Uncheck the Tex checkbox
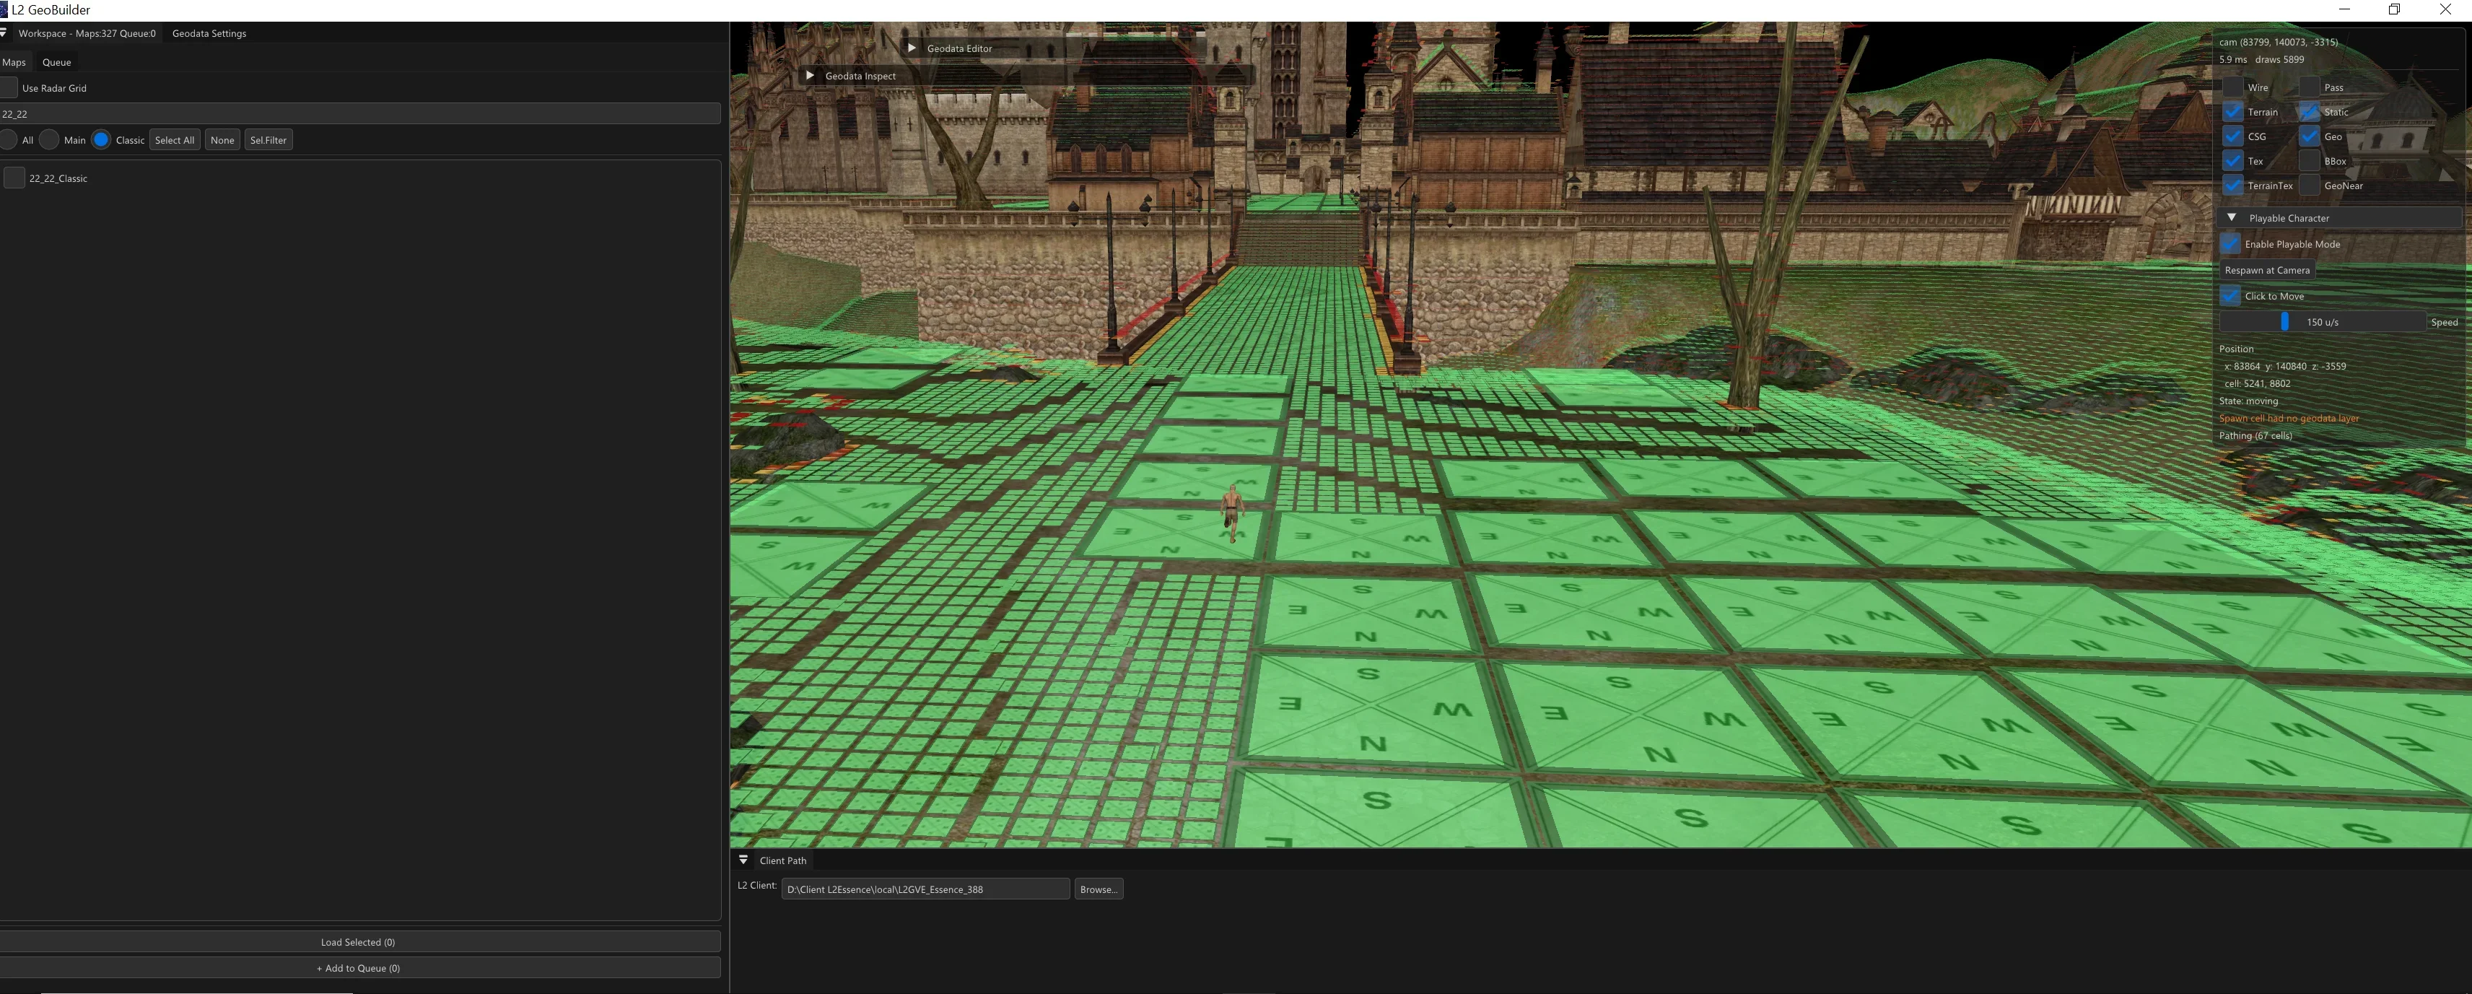This screenshot has height=994, width=2472. tap(2233, 161)
